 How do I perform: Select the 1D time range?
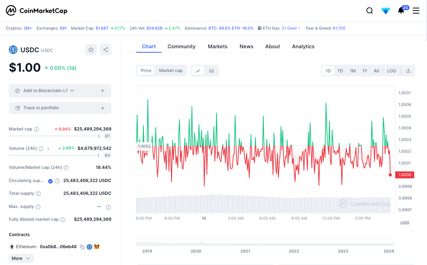click(328, 71)
